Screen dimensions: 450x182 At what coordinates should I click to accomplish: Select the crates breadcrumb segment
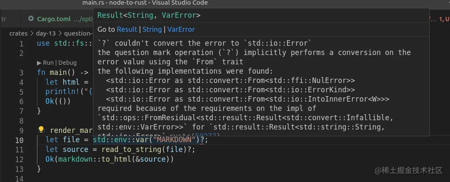(x=18, y=33)
